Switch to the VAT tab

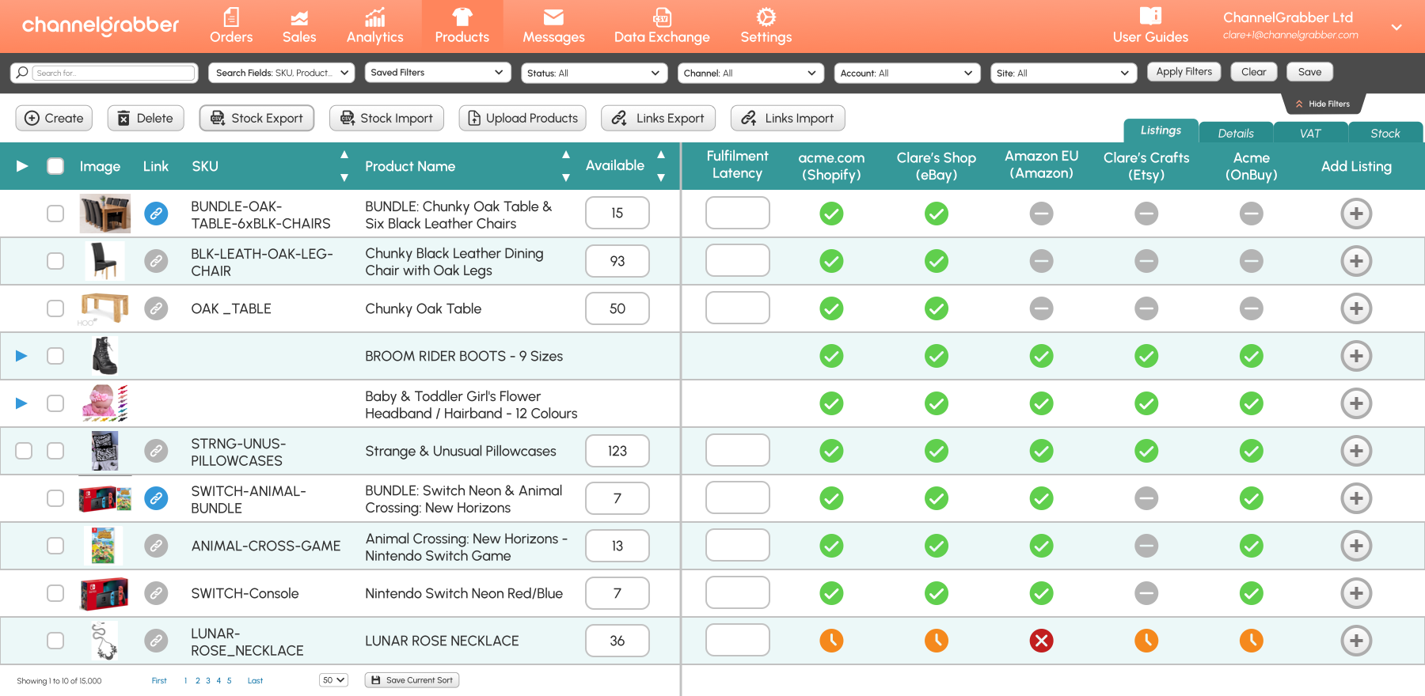point(1310,133)
